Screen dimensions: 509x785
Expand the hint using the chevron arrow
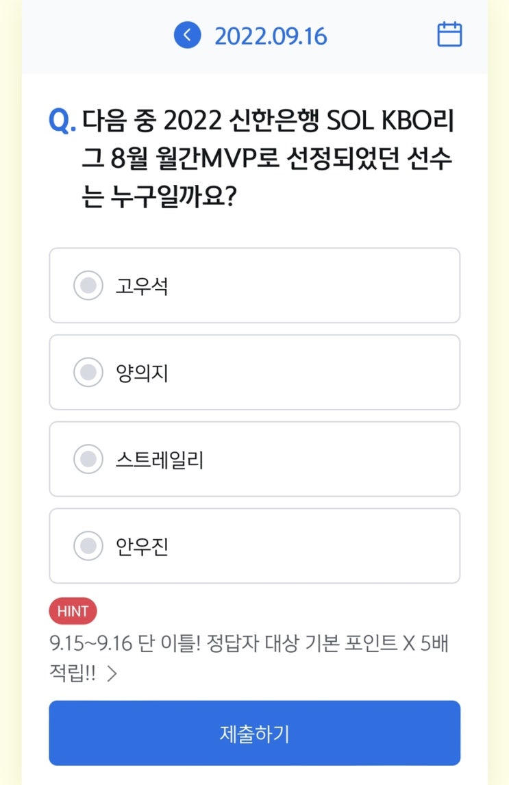click(112, 674)
